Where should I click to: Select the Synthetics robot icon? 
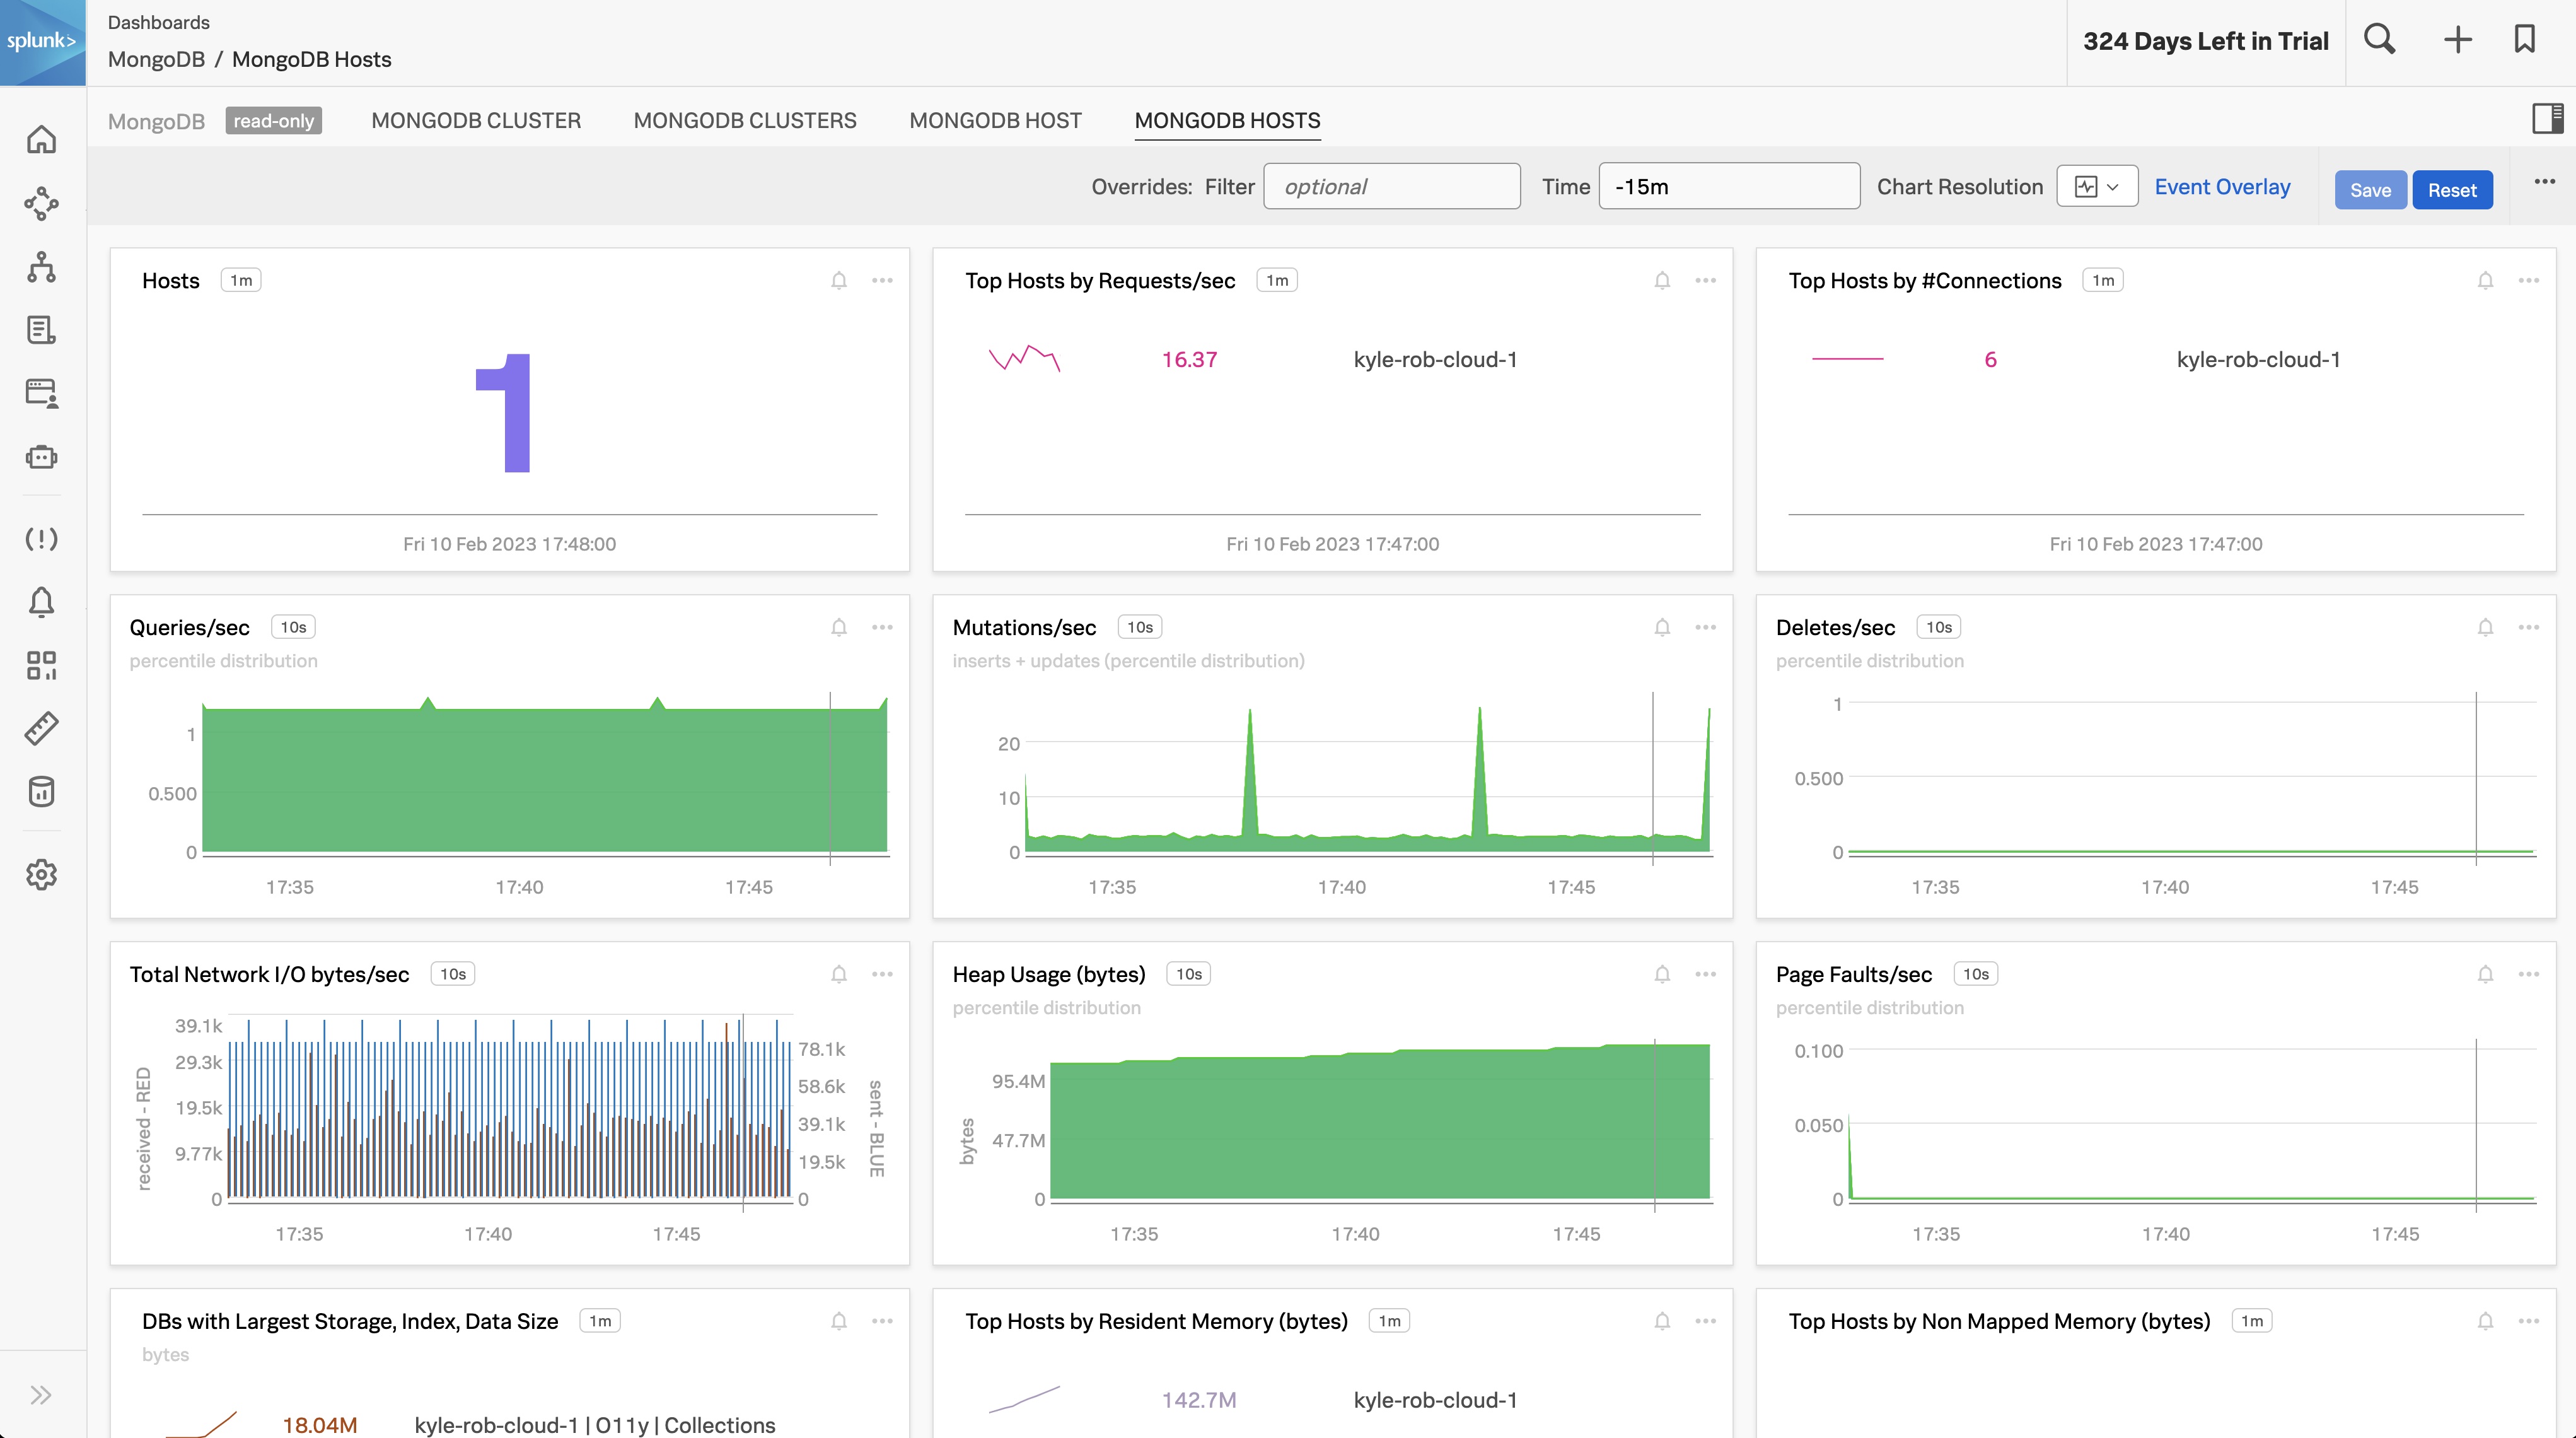click(41, 457)
